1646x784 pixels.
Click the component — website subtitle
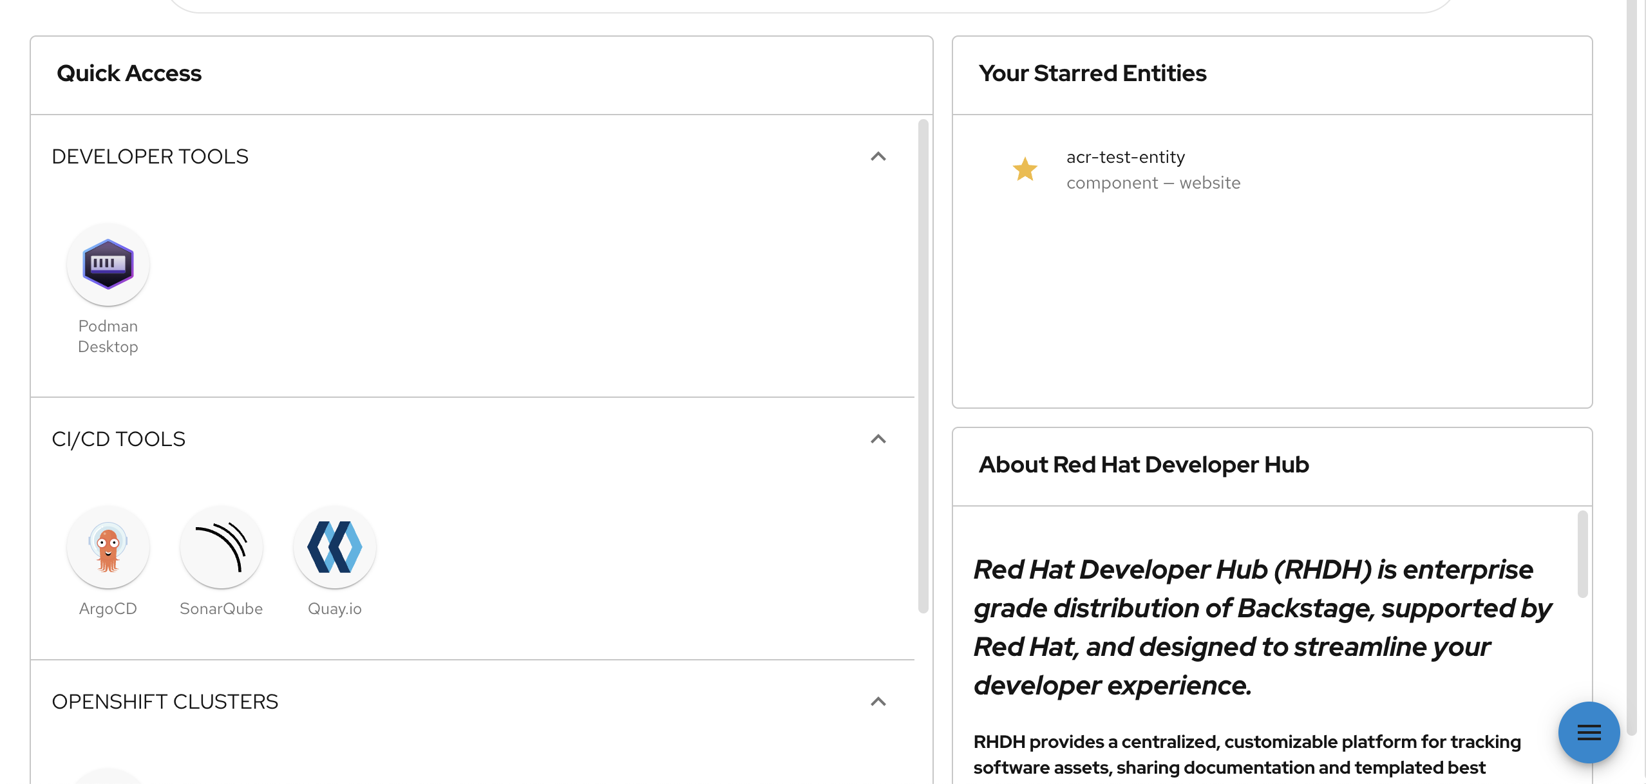coord(1153,183)
